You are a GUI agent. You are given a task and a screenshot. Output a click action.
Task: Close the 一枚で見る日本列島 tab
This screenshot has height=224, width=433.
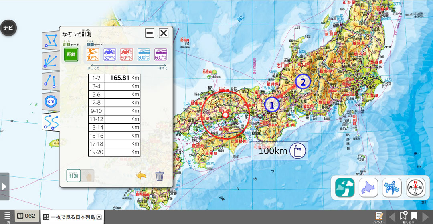point(99,217)
